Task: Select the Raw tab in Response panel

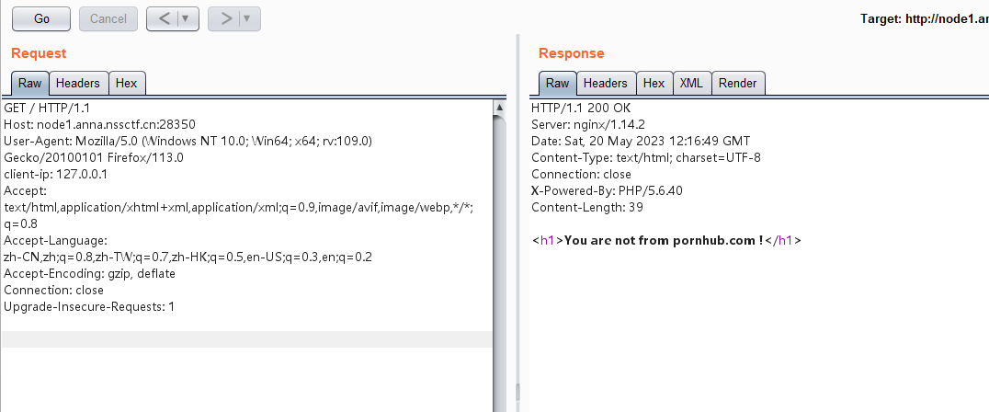Action: (557, 84)
